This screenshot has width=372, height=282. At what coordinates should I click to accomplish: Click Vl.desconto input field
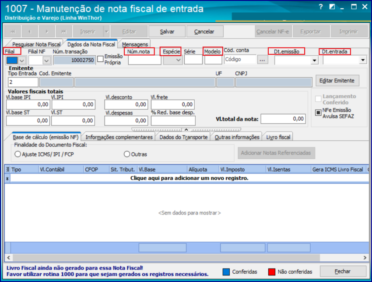coord(126,104)
